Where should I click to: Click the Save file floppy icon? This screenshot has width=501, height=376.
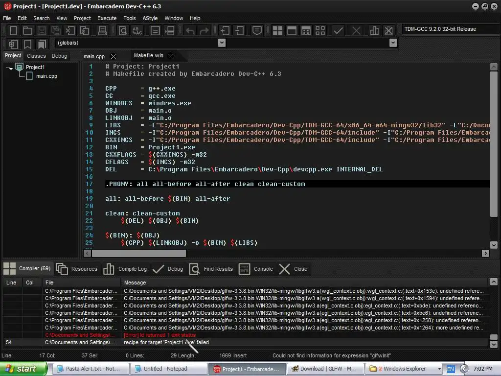[42, 31]
